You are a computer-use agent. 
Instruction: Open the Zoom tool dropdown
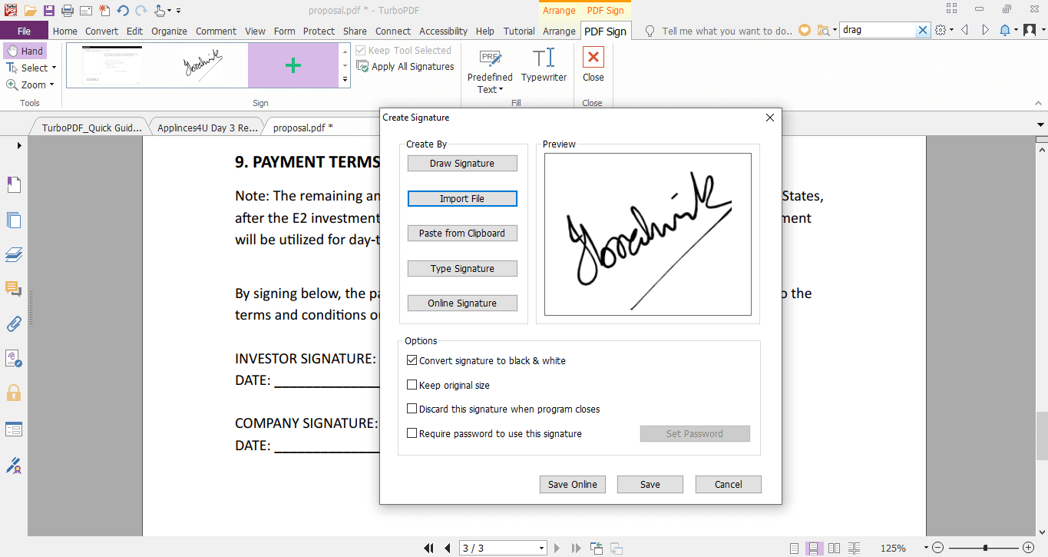point(52,85)
